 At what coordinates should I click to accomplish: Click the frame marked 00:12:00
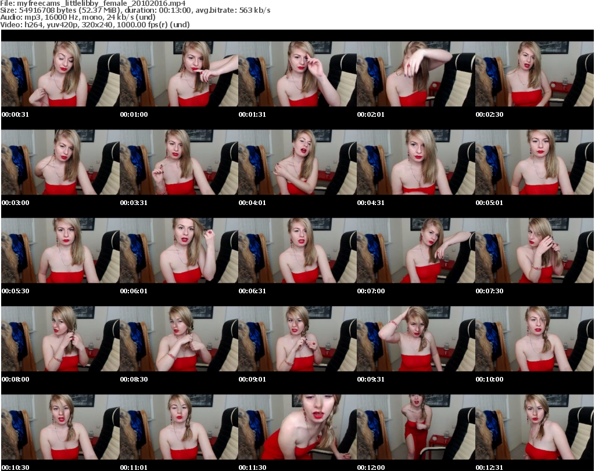pyautogui.click(x=416, y=427)
